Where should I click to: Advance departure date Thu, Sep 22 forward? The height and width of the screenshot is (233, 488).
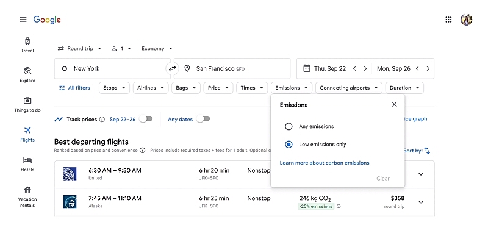point(365,69)
